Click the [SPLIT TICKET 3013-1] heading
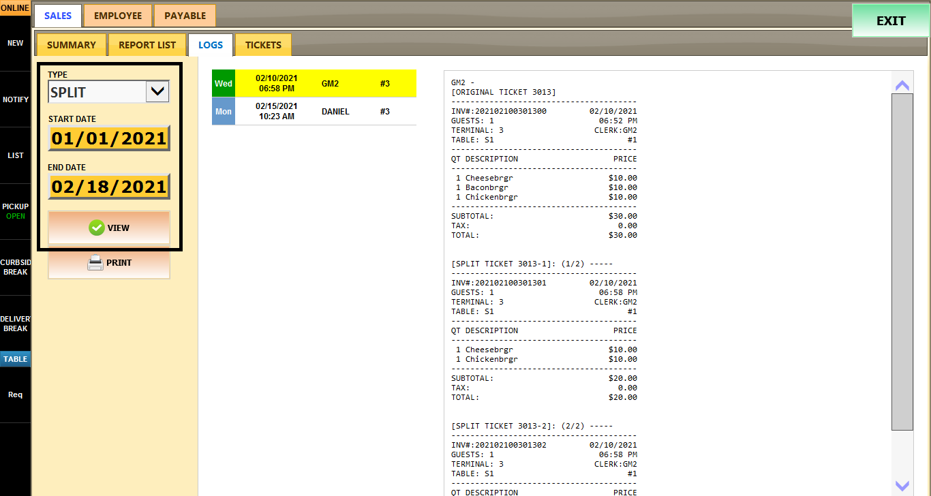The width and height of the screenshot is (931, 496). (x=504, y=264)
